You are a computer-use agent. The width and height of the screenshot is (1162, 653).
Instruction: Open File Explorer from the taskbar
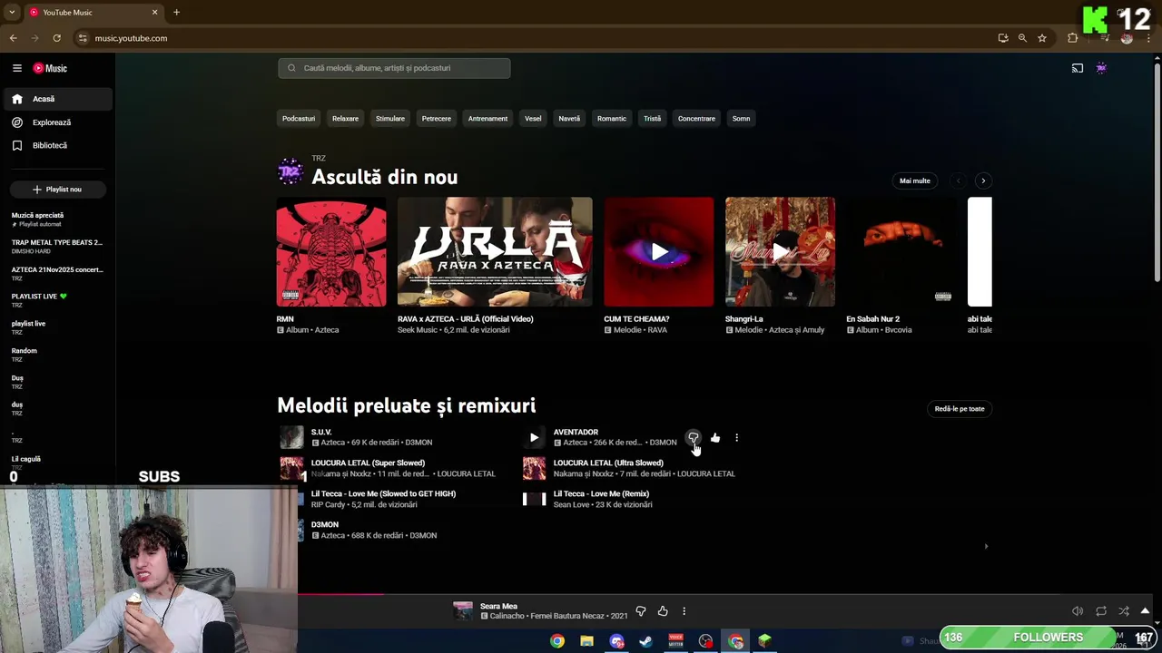click(586, 641)
